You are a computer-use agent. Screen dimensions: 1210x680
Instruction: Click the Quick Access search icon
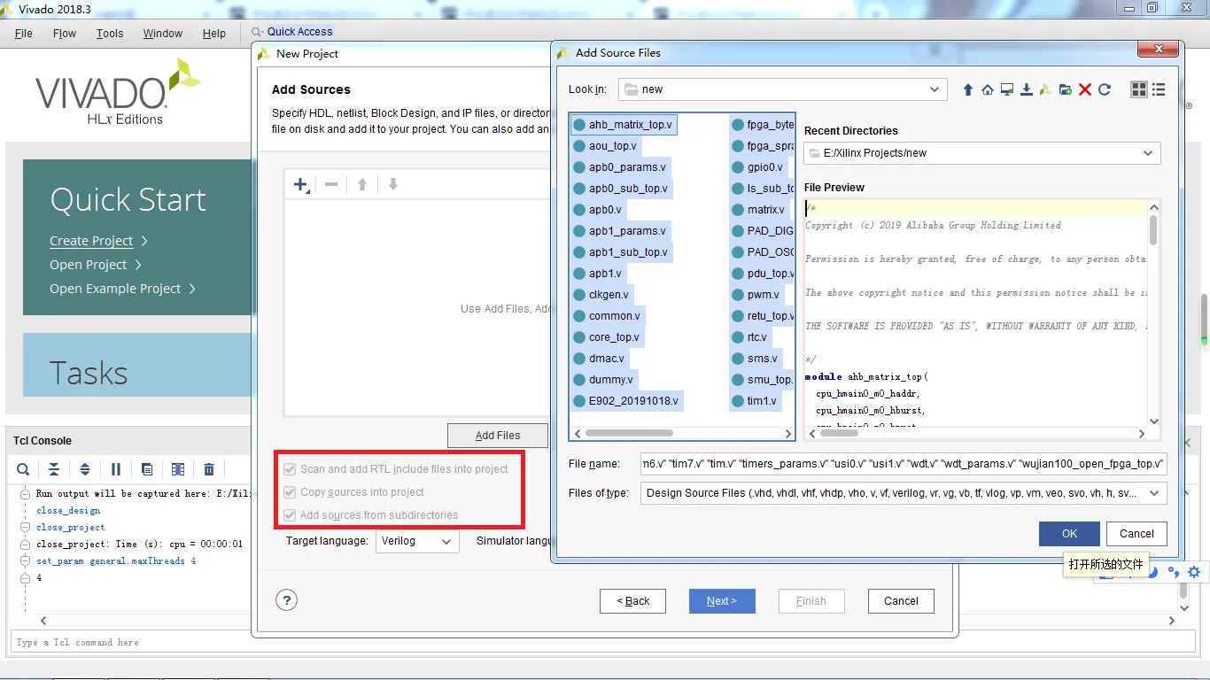[257, 32]
